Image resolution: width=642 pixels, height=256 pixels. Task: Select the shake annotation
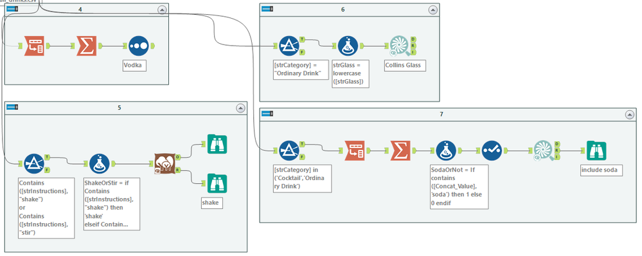[211, 203]
